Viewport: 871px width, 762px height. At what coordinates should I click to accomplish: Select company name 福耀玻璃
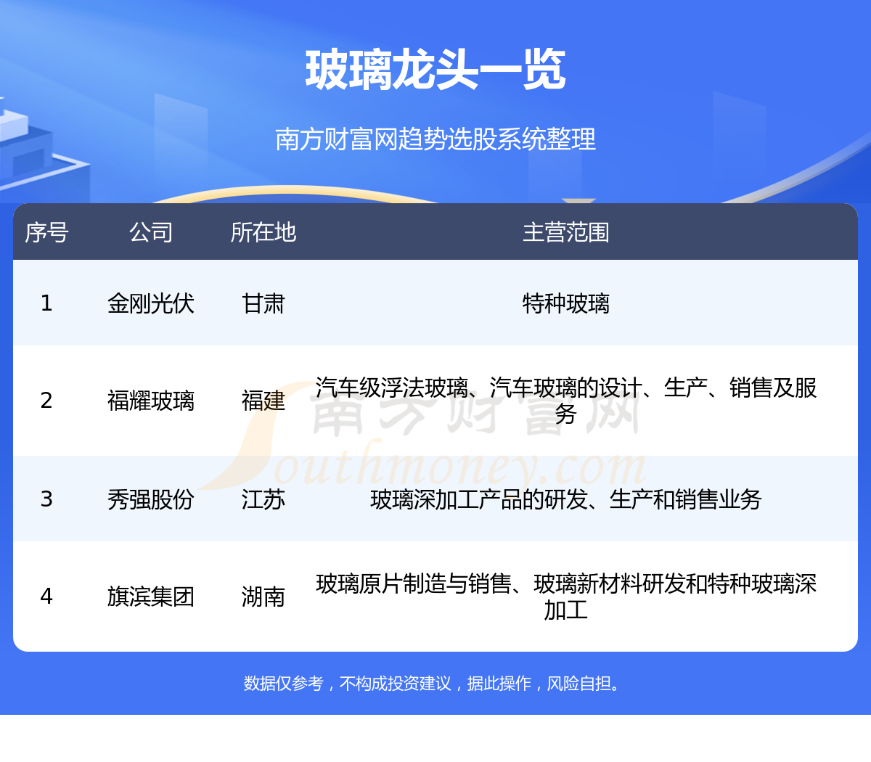tap(151, 401)
